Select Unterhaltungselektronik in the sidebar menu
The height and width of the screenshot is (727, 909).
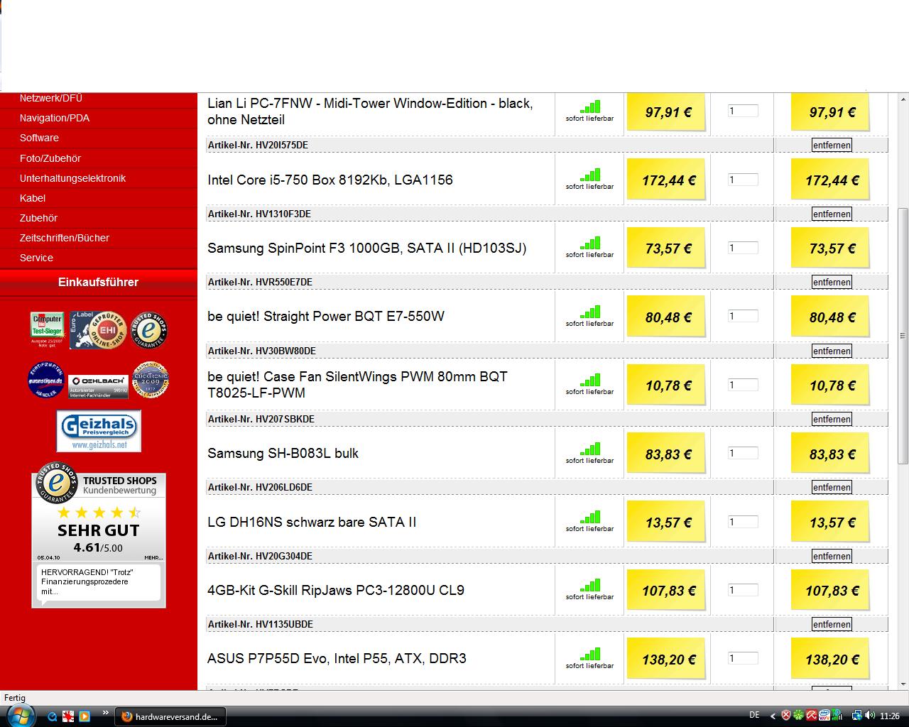(72, 178)
